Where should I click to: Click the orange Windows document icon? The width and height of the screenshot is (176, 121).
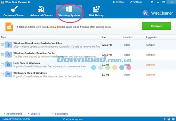[9, 27]
